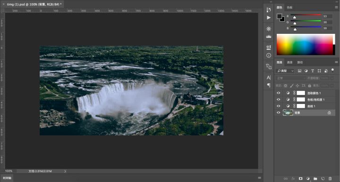Toggle mask link on Selective Color 1

click(x=294, y=93)
